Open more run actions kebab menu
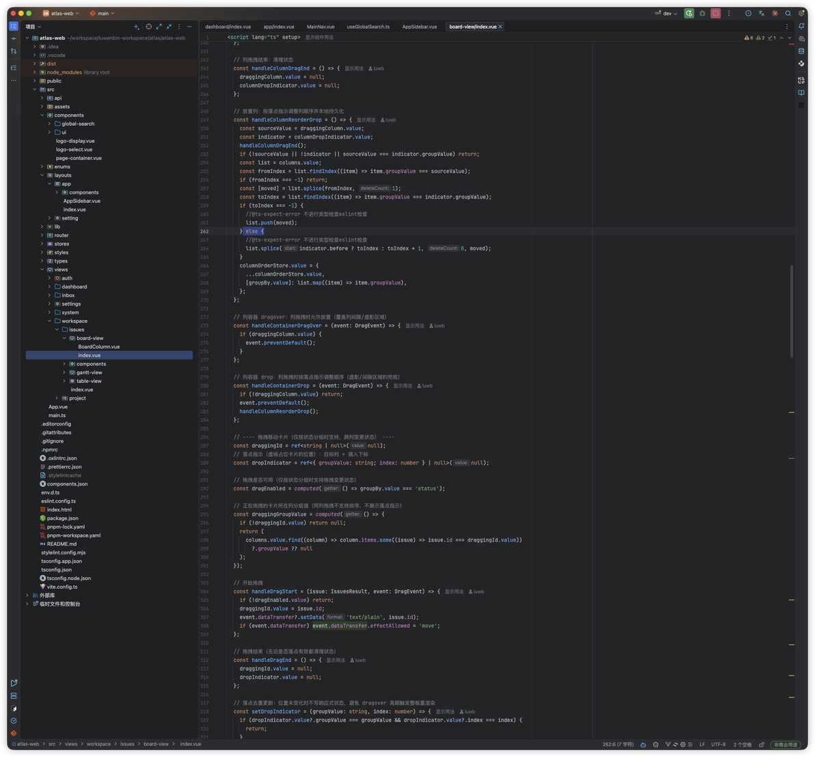 coord(729,14)
